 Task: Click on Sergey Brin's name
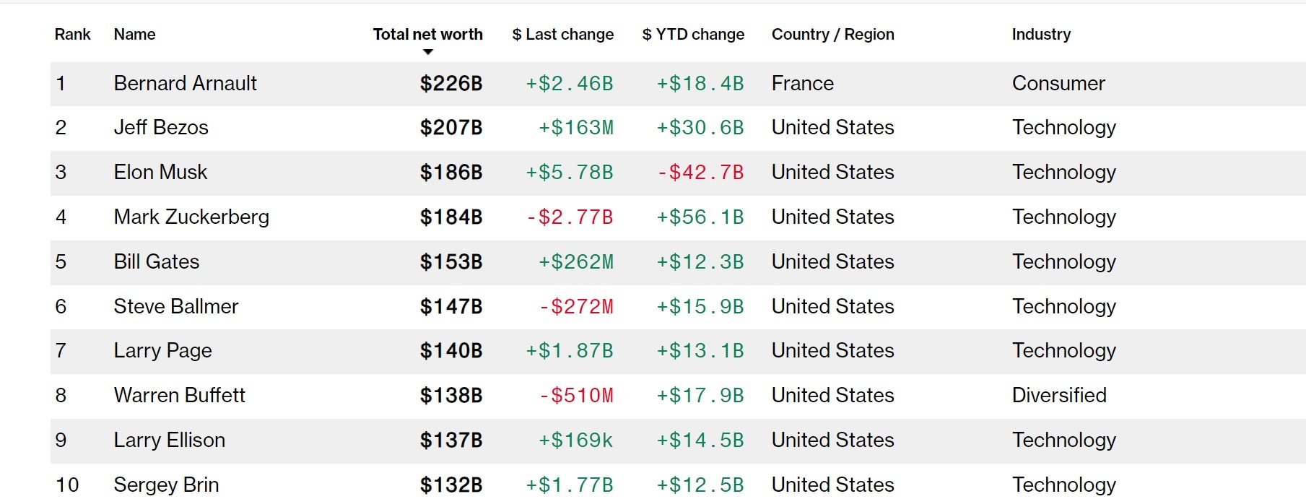pos(166,485)
